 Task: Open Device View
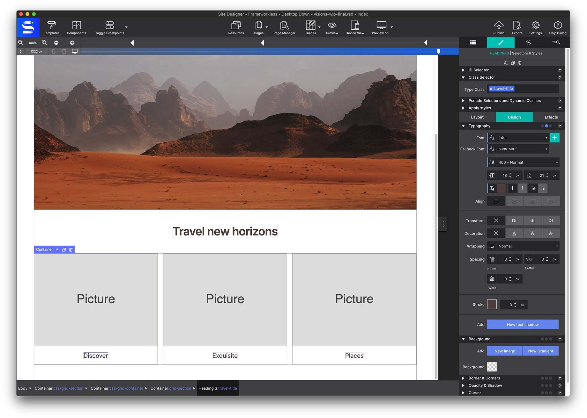355,28
